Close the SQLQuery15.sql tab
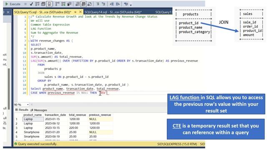Viewport: 267px width, 150px height. point(81,12)
